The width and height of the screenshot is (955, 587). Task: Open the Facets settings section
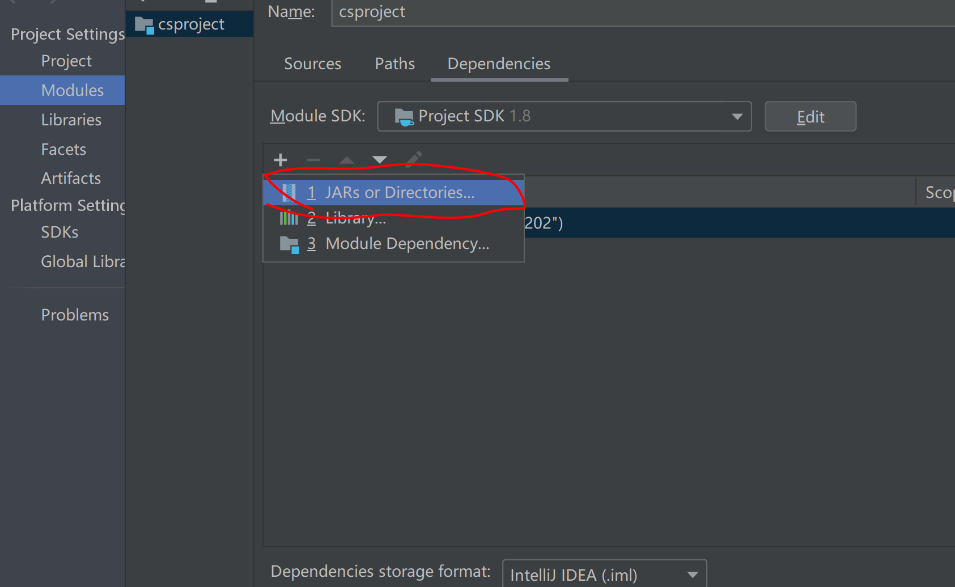coord(63,149)
